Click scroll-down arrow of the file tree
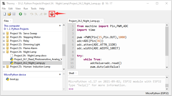Screen dimensions: 172x96 click(x=64, y=69)
